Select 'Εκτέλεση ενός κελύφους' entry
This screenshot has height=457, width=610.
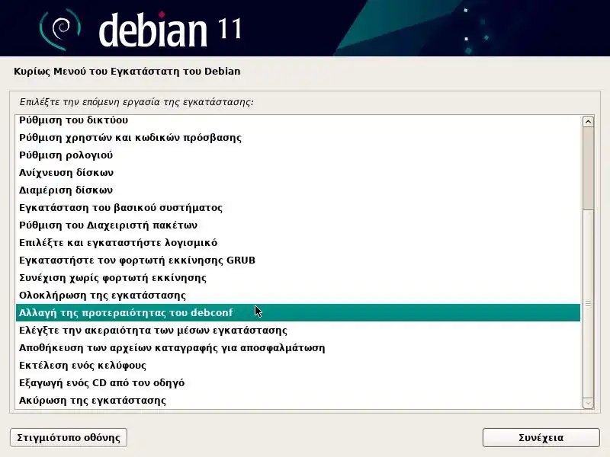[x=298, y=365]
